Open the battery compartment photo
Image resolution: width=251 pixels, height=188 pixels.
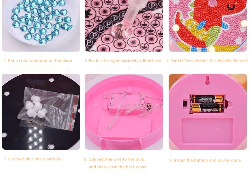point(208,112)
